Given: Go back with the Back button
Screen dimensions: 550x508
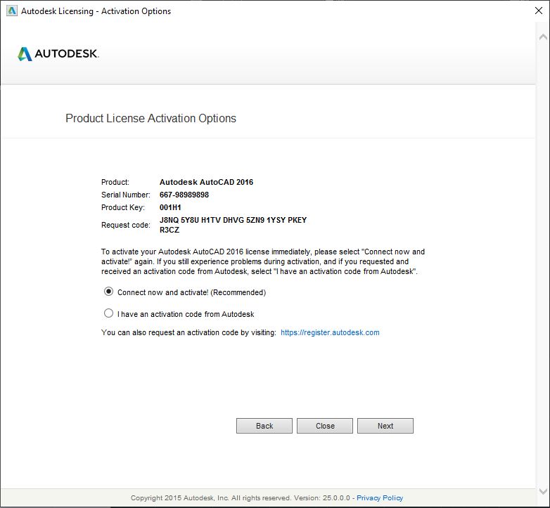Looking at the screenshot, I should [x=264, y=426].
